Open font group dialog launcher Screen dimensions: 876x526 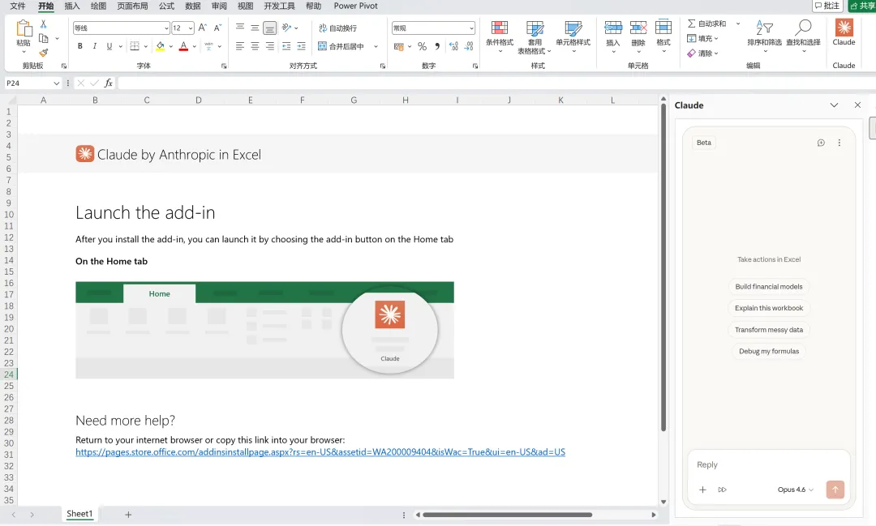click(x=224, y=66)
